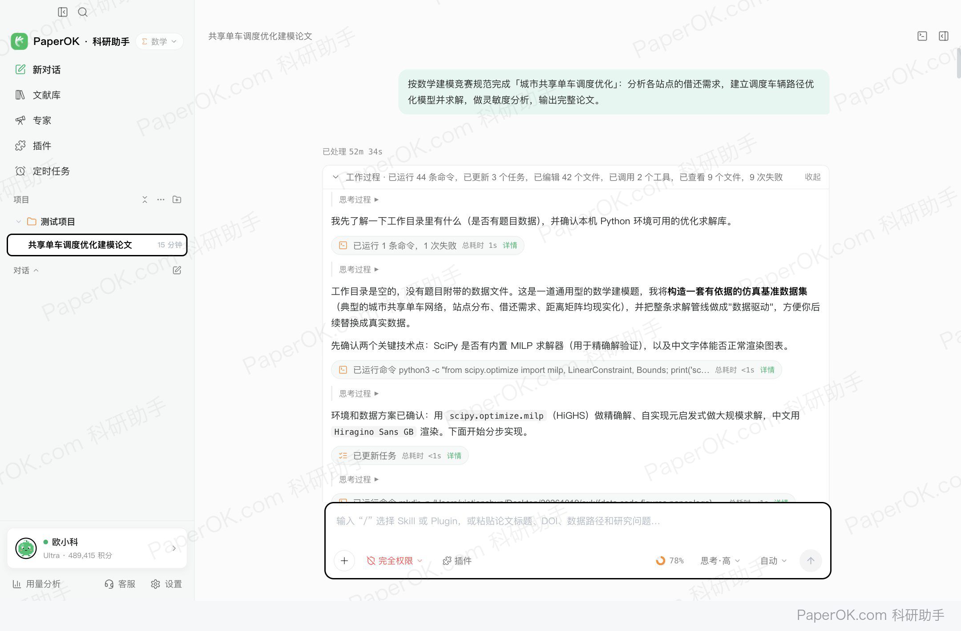Click terminal icon on 已运行 1 条命令 chip
This screenshot has height=631, width=961.
(x=343, y=246)
